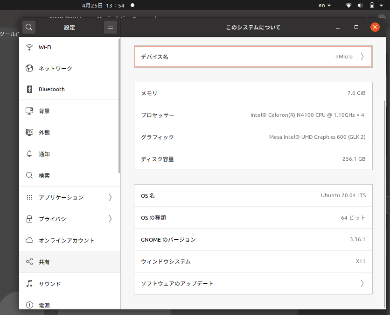Expand the プライバシー sidebar entry
Image resolution: width=390 pixels, height=315 pixels.
(111, 219)
